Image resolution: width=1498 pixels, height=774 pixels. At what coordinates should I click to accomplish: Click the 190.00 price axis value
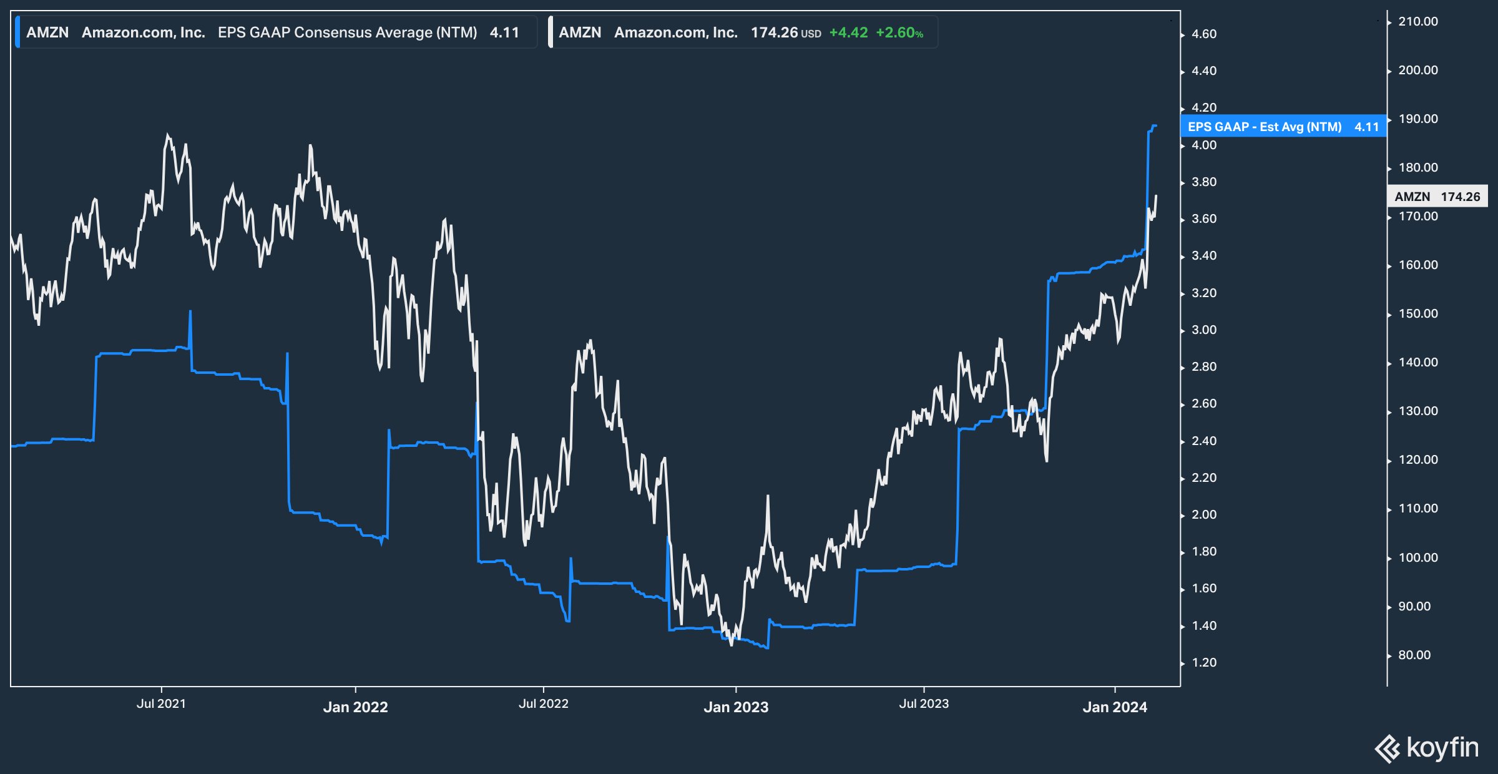pos(1418,119)
